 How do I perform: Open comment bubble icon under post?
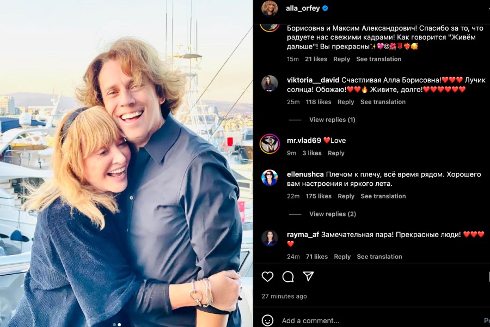pyautogui.click(x=288, y=277)
